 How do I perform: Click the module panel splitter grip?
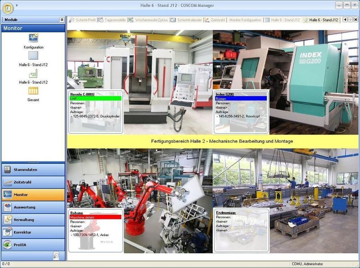pos(33,162)
